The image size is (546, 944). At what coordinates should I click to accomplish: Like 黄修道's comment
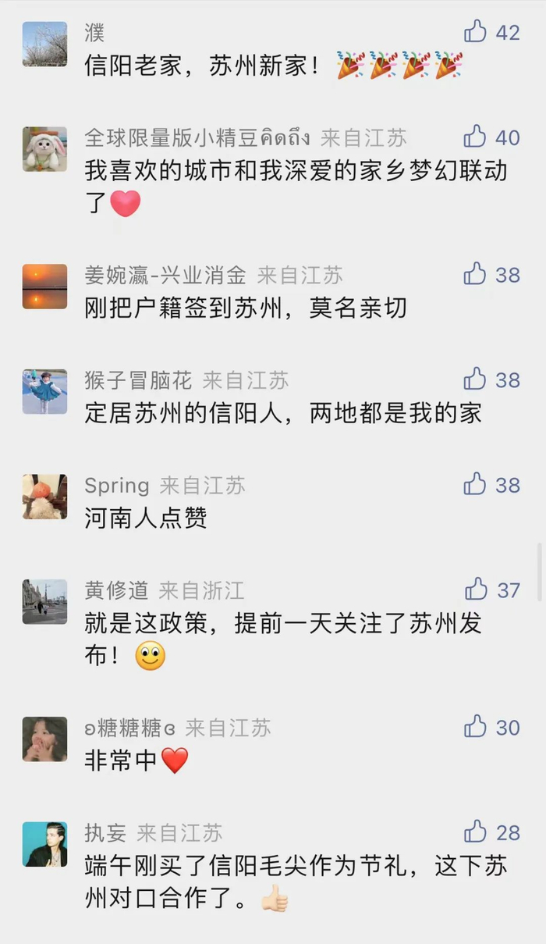tap(476, 590)
